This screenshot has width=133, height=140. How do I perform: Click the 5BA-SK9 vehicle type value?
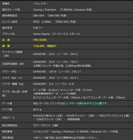click(x=38, y=16)
